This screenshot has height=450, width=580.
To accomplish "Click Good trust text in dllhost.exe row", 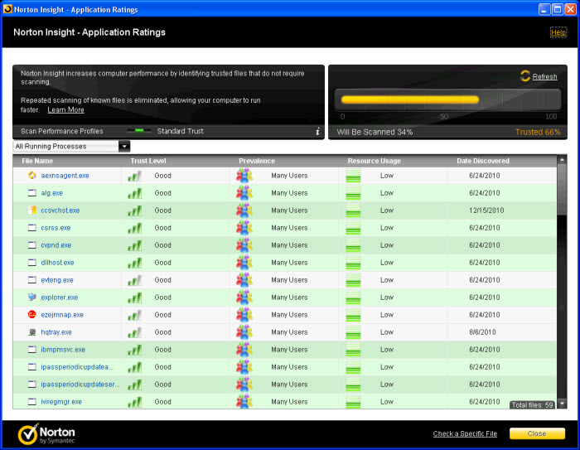I will (x=162, y=263).
